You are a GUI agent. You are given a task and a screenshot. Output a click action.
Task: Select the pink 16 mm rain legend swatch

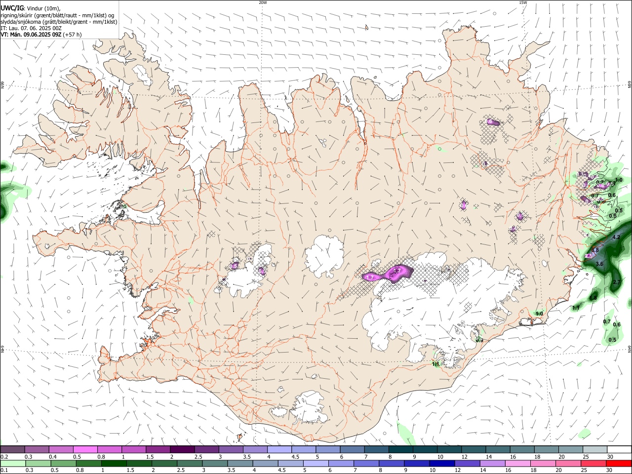[x=517, y=464]
